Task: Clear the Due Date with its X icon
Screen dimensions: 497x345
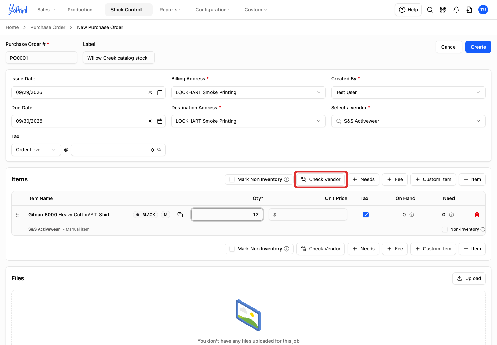Action: 150,121
